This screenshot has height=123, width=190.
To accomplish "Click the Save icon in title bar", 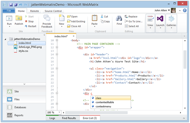I will point(11,5).
